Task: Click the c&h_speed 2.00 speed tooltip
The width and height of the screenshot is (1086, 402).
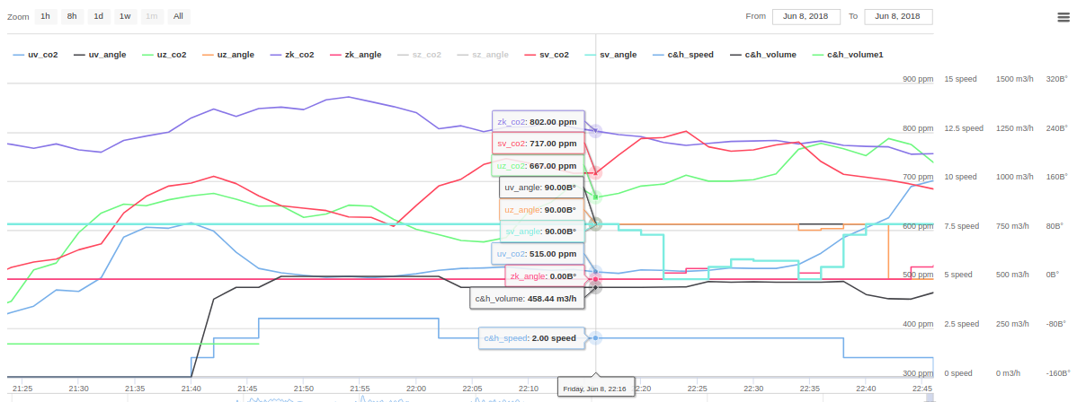Action: (531, 338)
